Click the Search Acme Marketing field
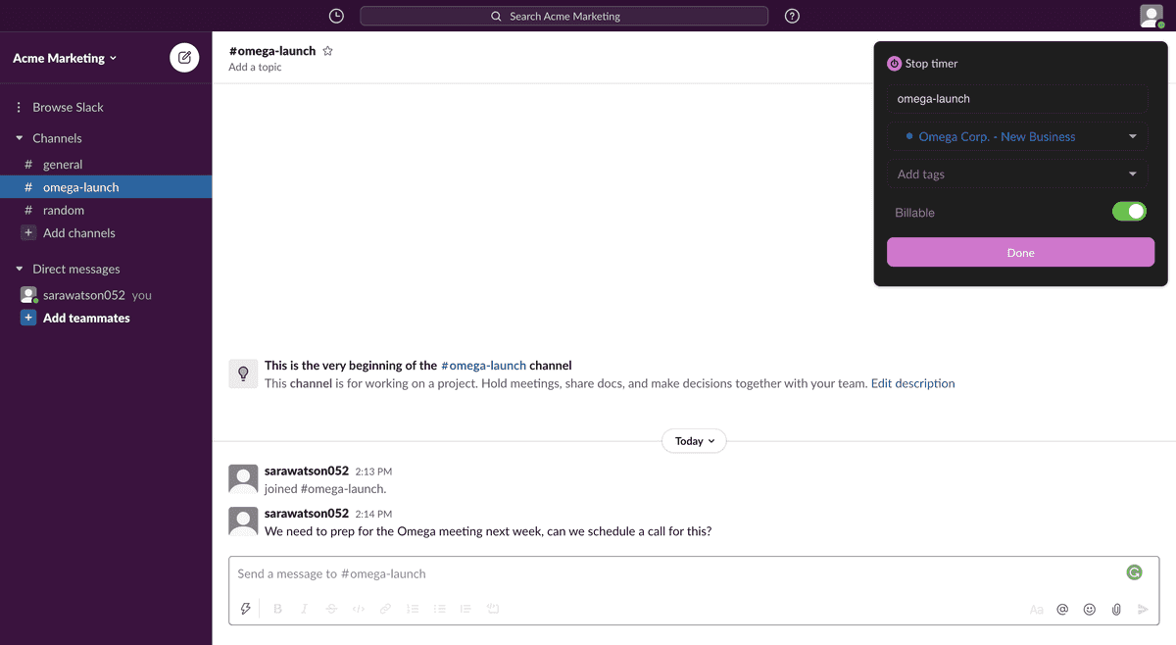Image resolution: width=1176 pixels, height=645 pixels. [x=563, y=16]
